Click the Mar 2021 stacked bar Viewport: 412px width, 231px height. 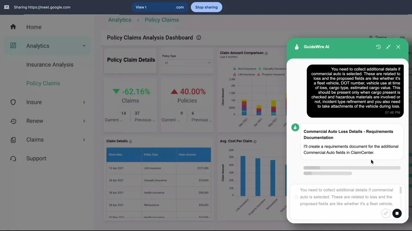point(244,107)
